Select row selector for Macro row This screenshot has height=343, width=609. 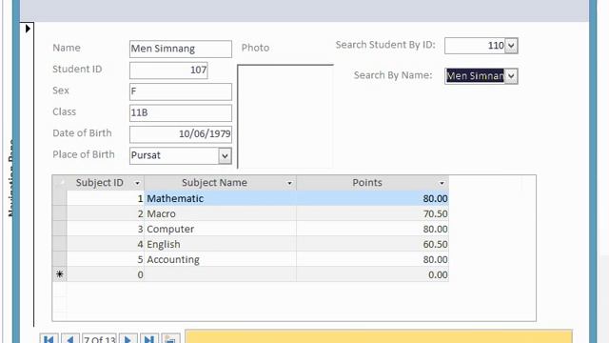59,213
